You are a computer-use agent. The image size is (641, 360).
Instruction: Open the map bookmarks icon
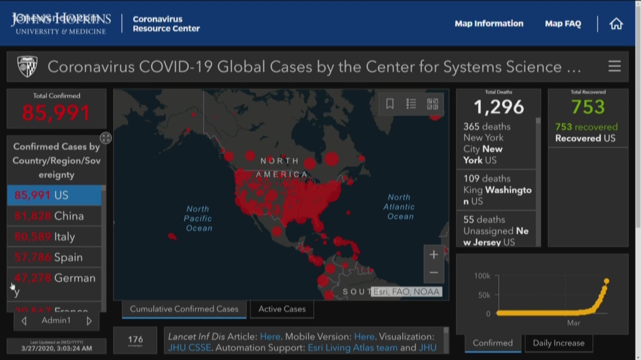(x=390, y=104)
